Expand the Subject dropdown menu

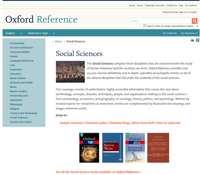(14, 33)
